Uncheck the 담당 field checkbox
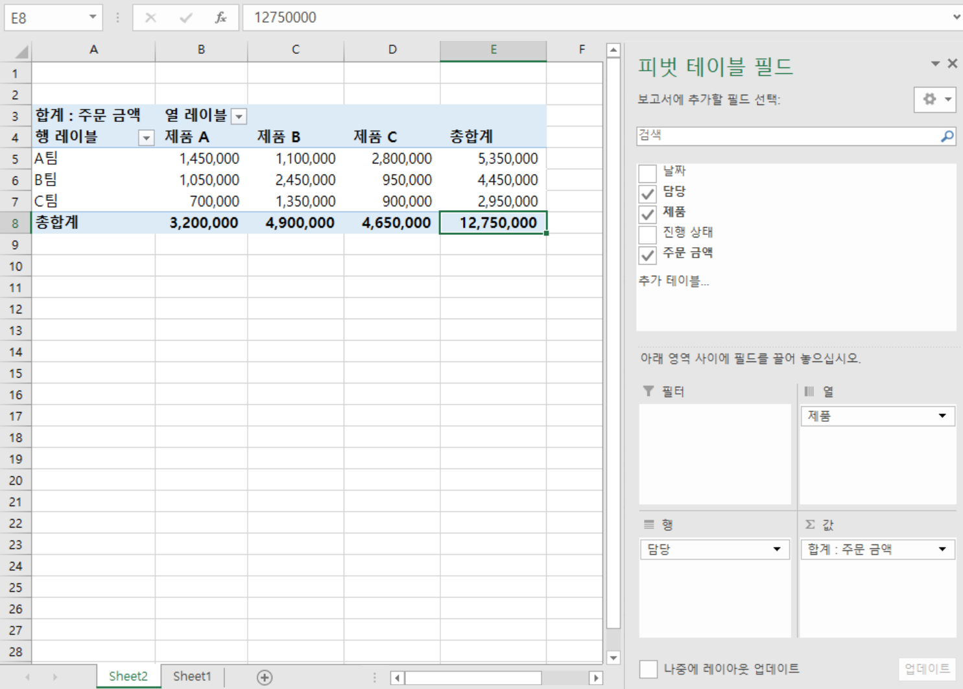 tap(647, 193)
